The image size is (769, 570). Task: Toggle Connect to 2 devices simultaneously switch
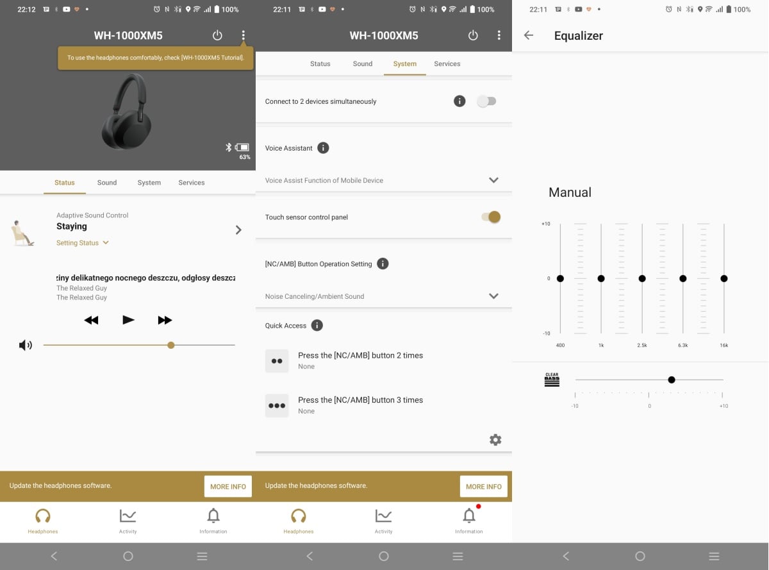pos(486,101)
